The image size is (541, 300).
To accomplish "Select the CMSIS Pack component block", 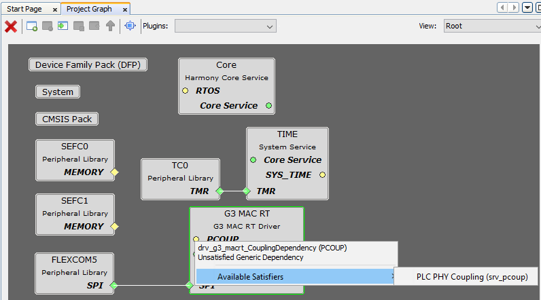I will [67, 119].
